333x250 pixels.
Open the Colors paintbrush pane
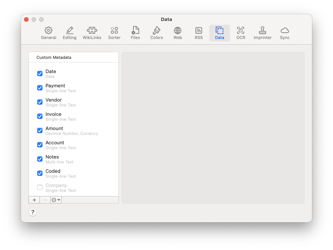pos(156,33)
